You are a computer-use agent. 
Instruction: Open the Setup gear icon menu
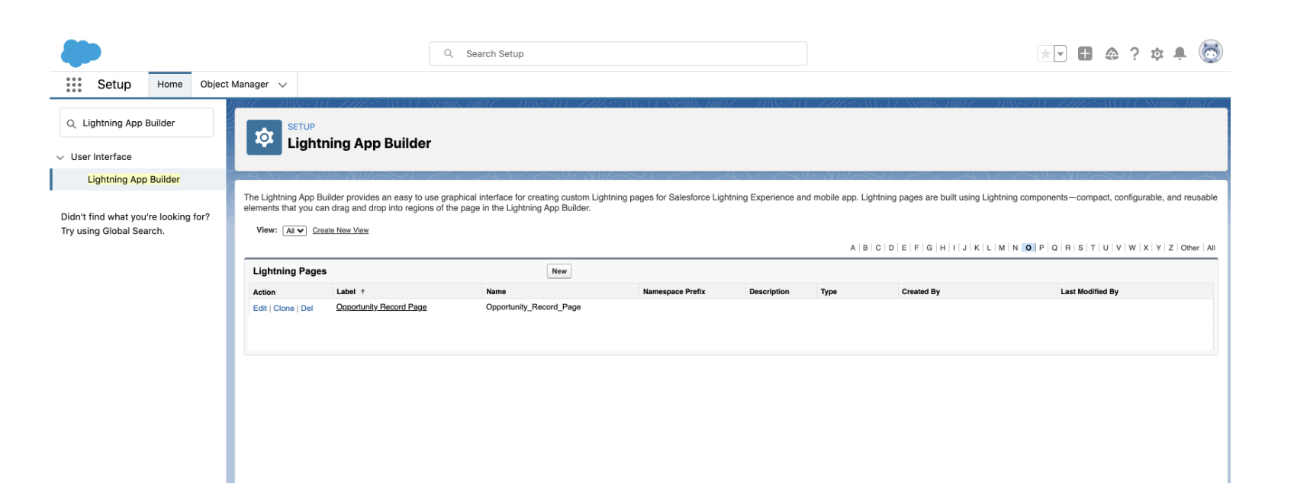point(1157,53)
